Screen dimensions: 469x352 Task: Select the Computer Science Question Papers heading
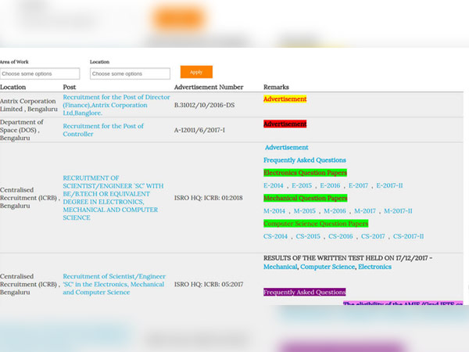tap(316, 224)
